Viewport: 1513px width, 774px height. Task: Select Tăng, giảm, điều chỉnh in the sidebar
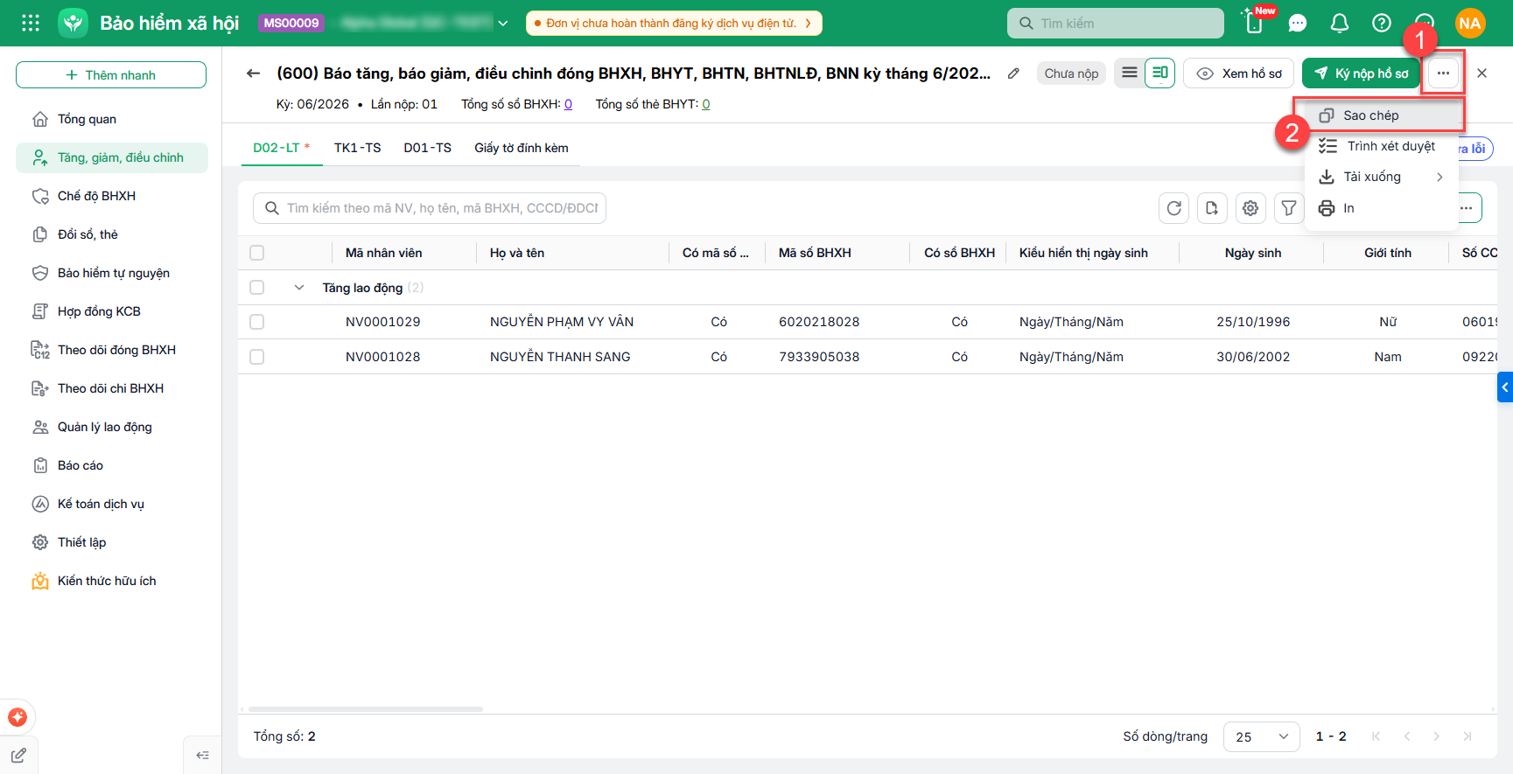click(112, 157)
